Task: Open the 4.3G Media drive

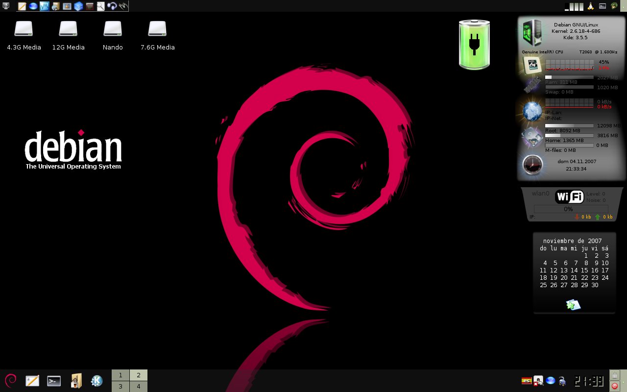Action: point(24,29)
